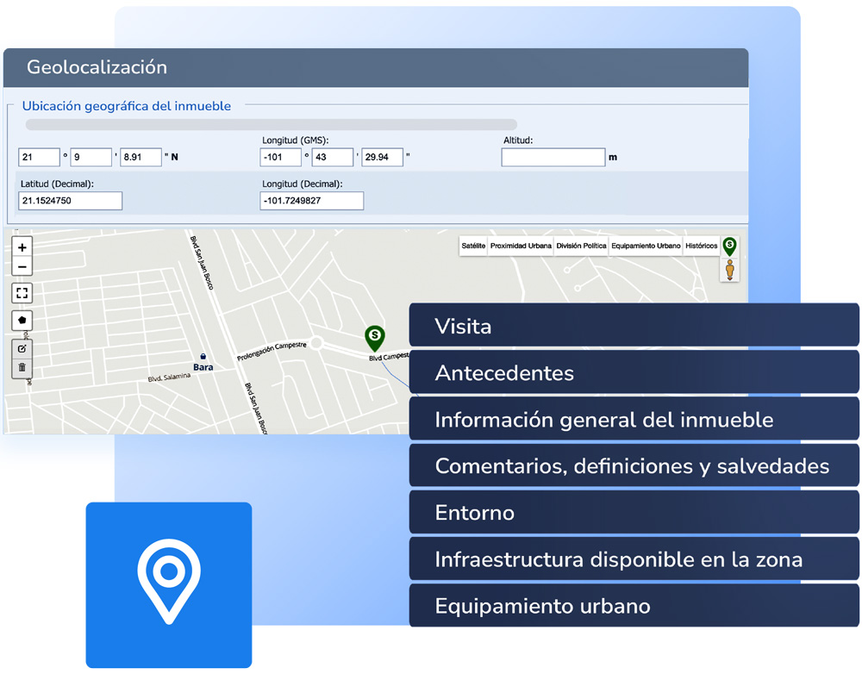Zoom in the map with plus button
This screenshot has width=862, height=674.
coord(22,247)
